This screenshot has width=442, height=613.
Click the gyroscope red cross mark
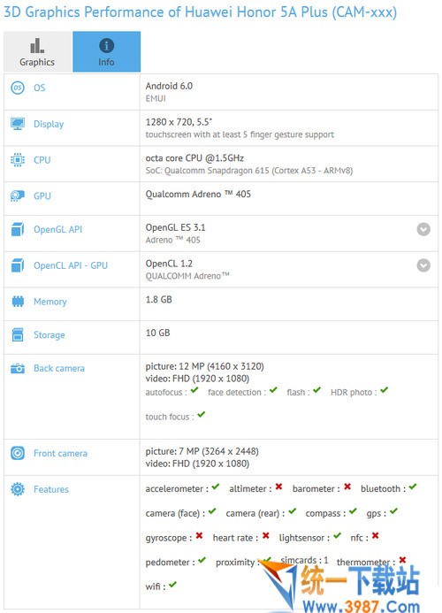[x=199, y=535]
